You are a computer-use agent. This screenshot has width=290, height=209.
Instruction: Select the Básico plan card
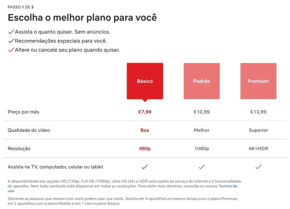pos(145,81)
